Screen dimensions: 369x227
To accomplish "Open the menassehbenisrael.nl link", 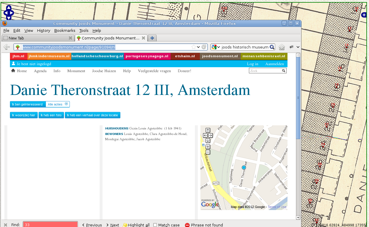I will [x=264, y=56].
